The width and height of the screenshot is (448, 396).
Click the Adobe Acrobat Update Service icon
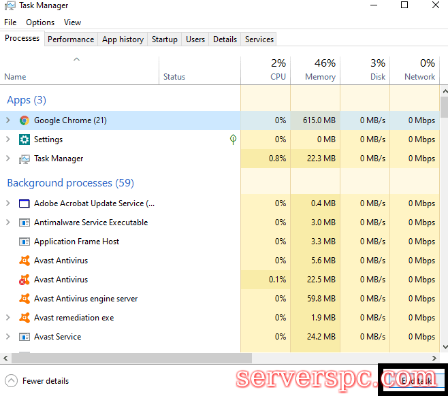[x=25, y=203]
